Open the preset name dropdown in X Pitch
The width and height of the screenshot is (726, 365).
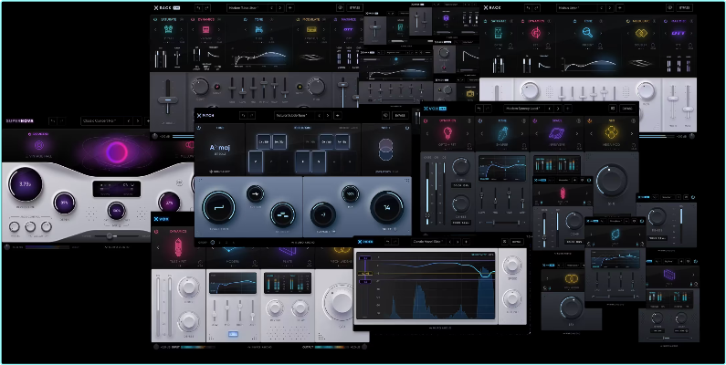pyautogui.click(x=294, y=115)
